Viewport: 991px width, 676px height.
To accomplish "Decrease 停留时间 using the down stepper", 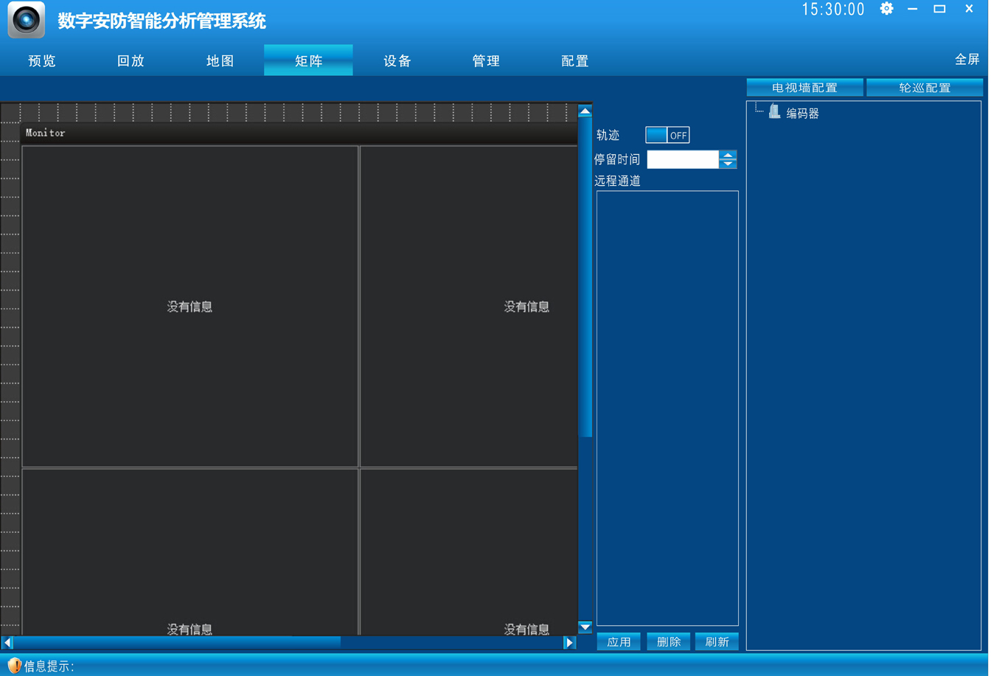I will pyautogui.click(x=729, y=163).
